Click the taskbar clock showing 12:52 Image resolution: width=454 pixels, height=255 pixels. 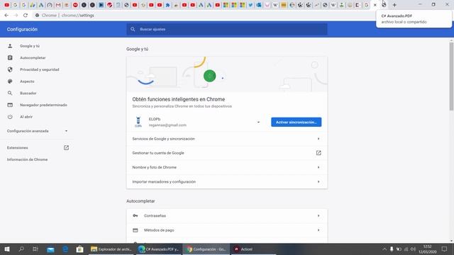(427, 249)
